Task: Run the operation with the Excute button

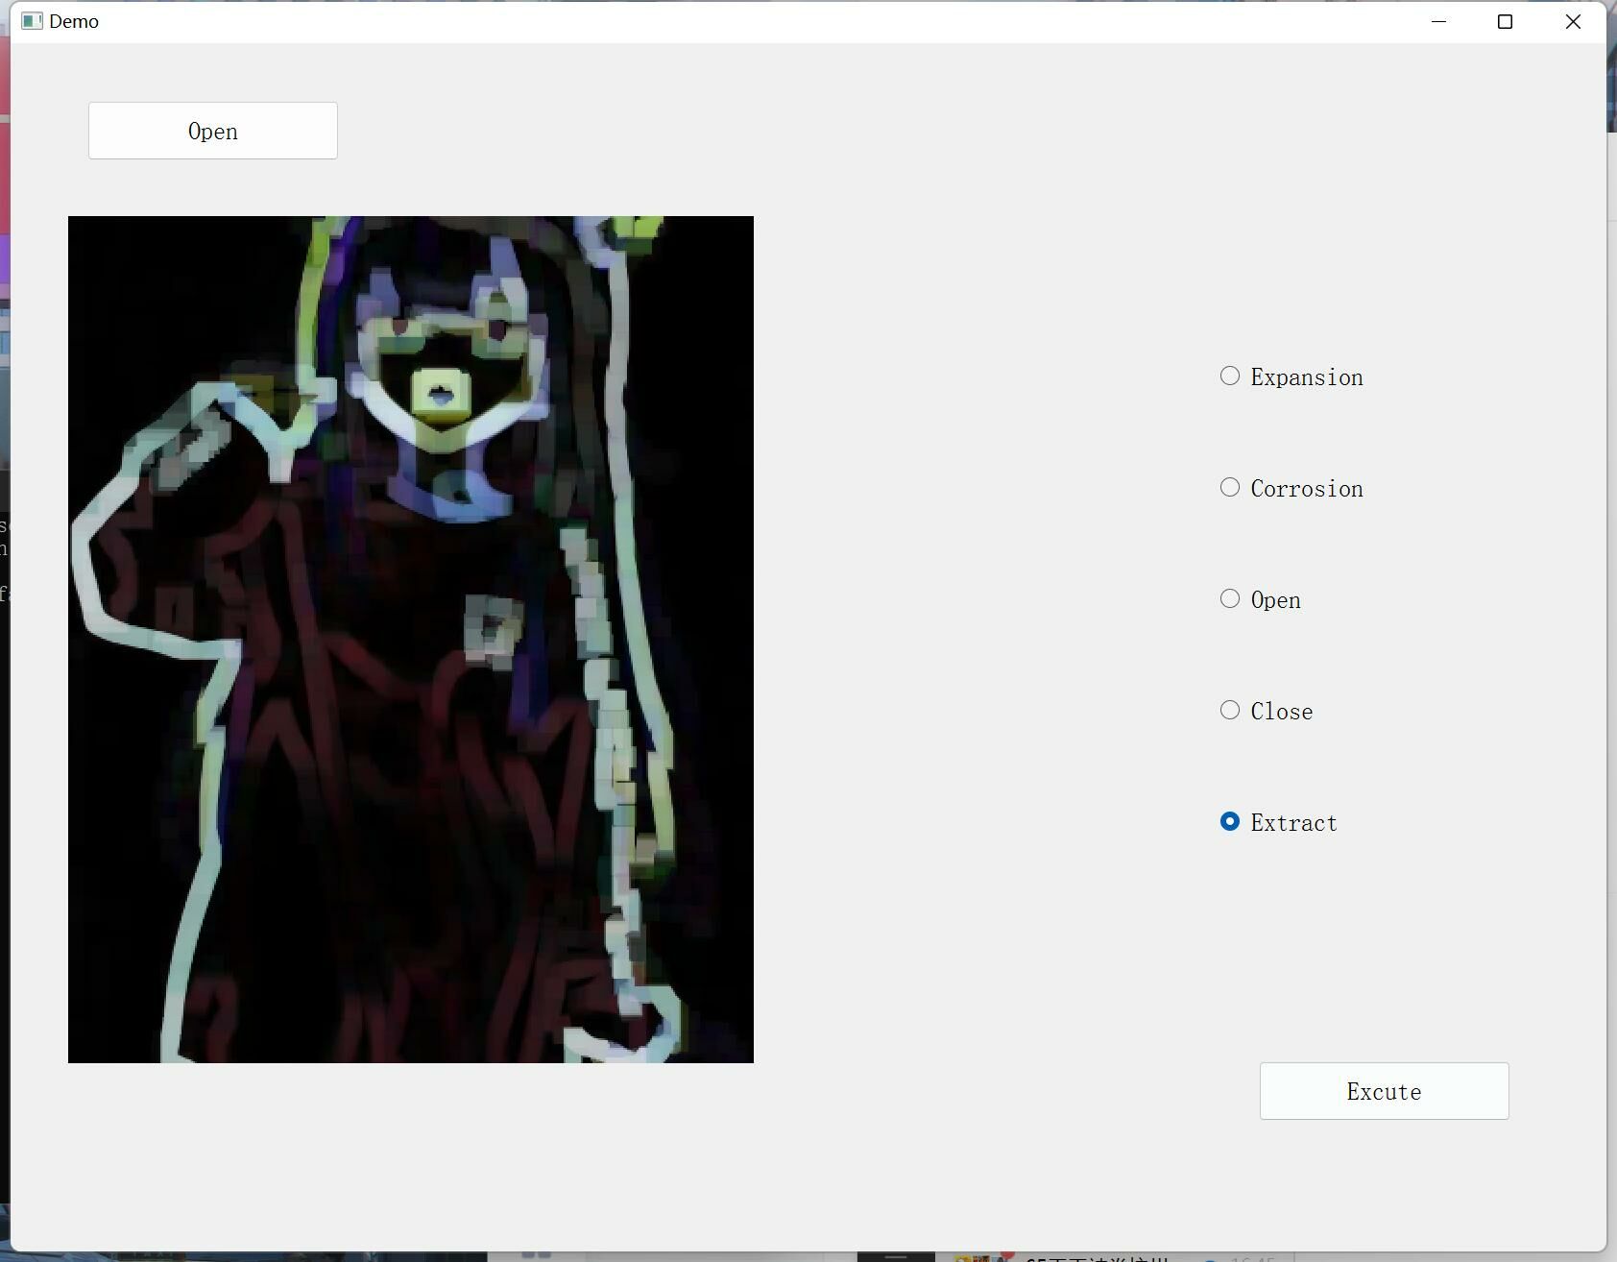Action: 1384,1091
